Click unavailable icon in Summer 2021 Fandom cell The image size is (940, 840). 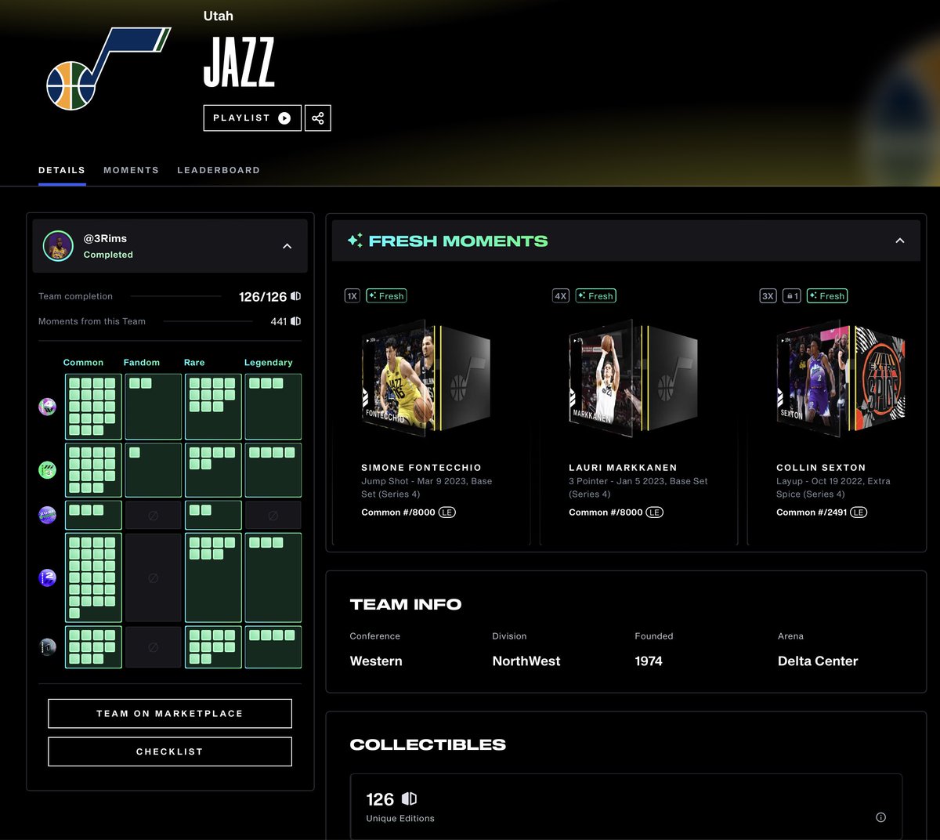pos(154,516)
